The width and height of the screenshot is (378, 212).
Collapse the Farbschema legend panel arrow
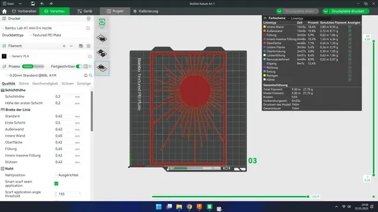[x=265, y=18]
